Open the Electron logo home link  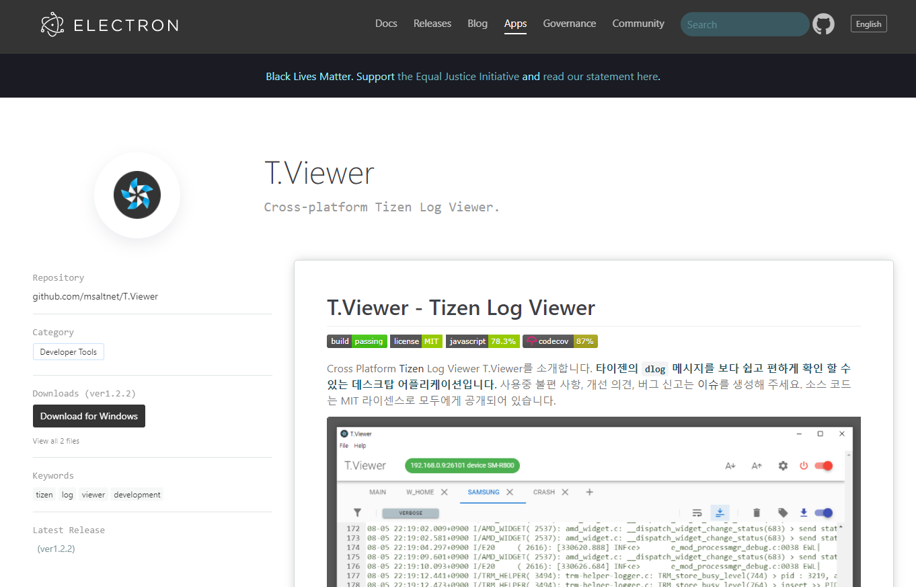tap(110, 25)
